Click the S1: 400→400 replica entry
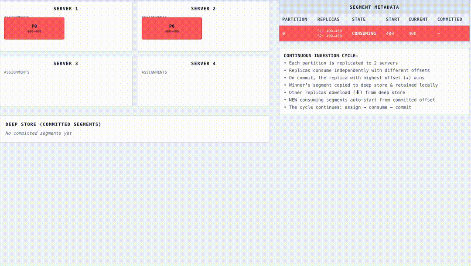This screenshot has height=266, width=471. (329, 31)
